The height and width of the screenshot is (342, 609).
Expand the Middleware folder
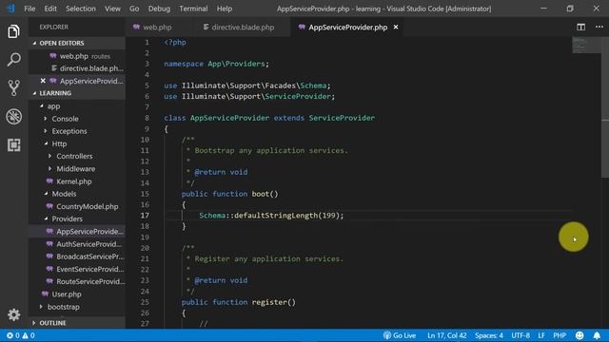coord(75,169)
